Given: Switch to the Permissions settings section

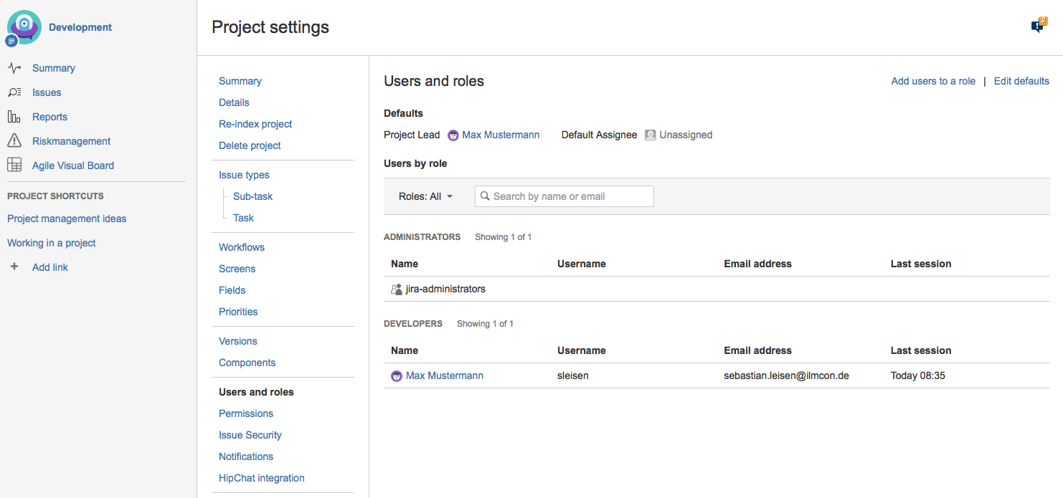Looking at the screenshot, I should pyautogui.click(x=246, y=413).
